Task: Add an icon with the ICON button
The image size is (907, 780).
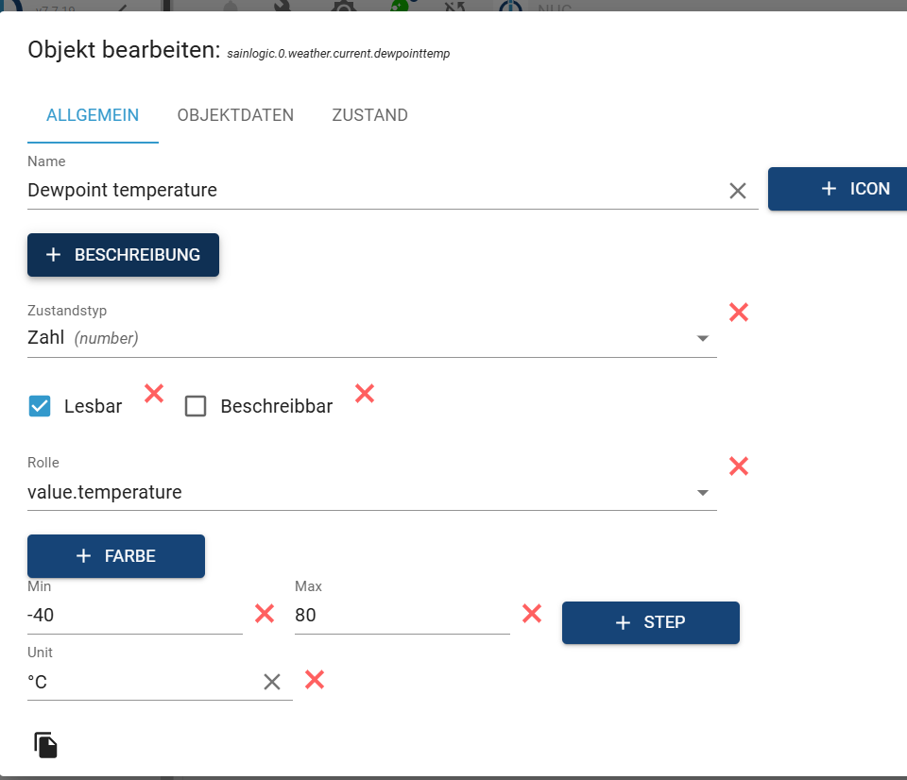Action: pyautogui.click(x=838, y=189)
